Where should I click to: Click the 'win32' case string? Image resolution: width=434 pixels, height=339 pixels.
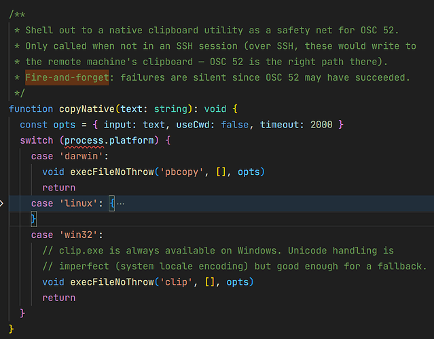78,235
